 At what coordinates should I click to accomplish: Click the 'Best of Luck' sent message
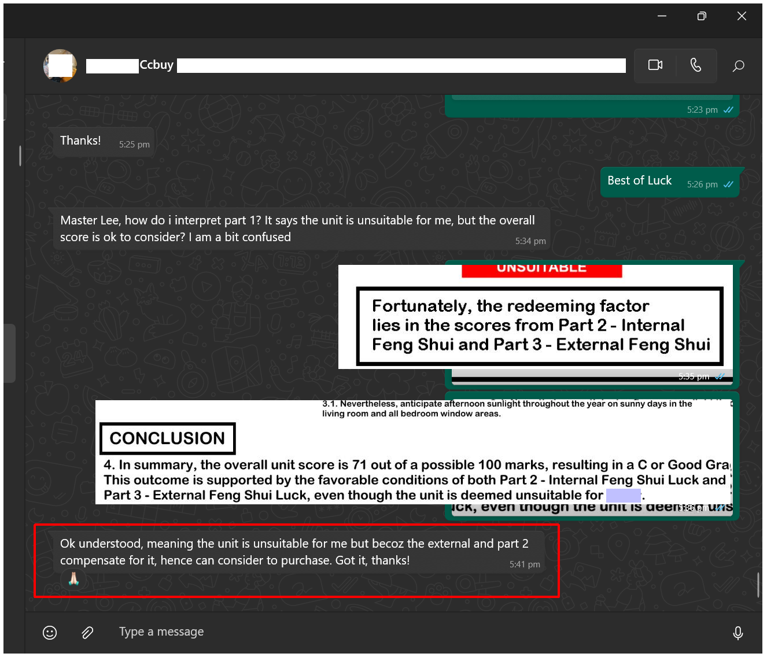[x=639, y=181]
